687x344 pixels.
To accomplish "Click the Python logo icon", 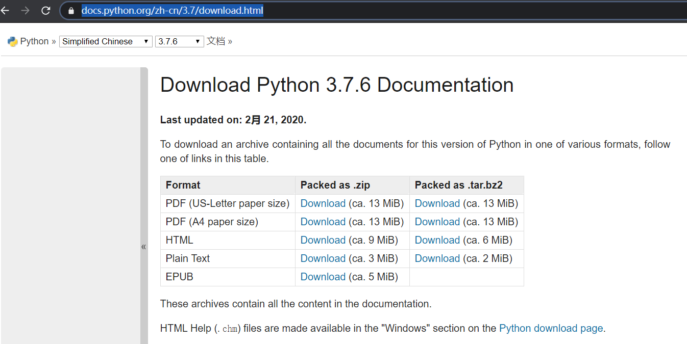I will (x=12, y=42).
